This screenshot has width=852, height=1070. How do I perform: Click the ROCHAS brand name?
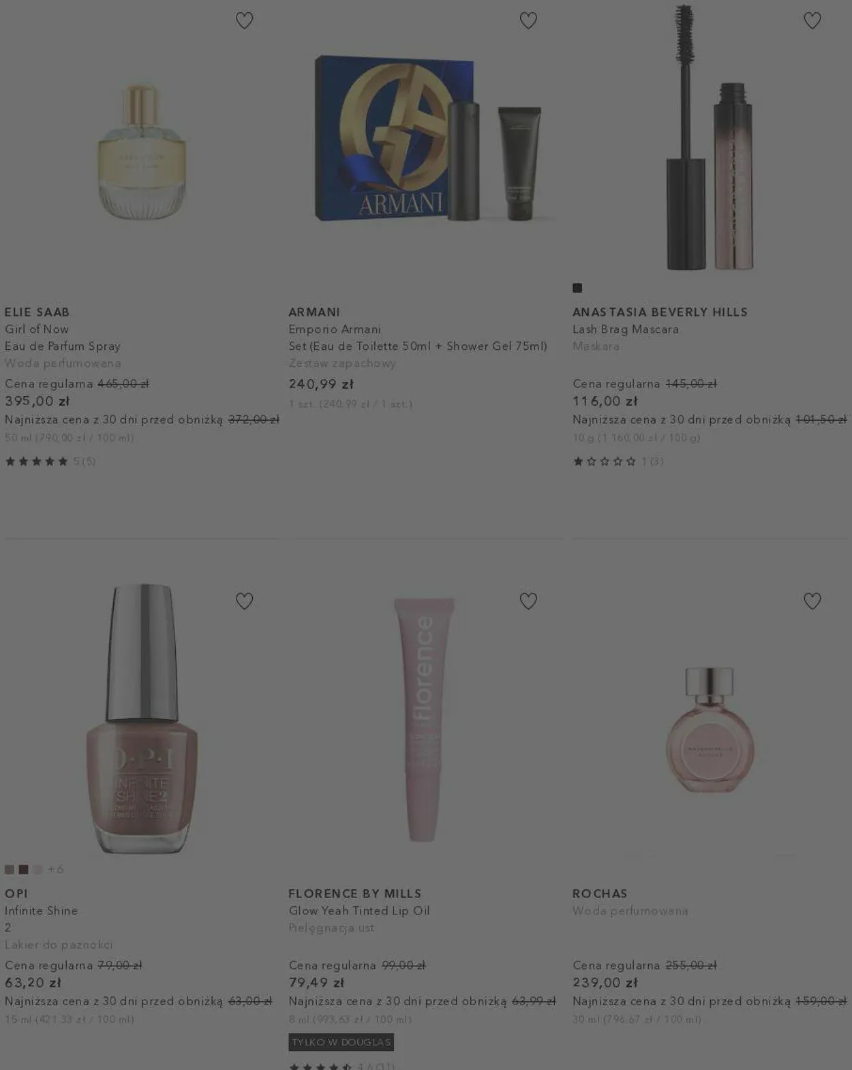click(600, 893)
